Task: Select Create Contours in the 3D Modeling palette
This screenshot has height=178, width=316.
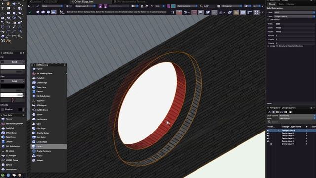Action: (48, 151)
